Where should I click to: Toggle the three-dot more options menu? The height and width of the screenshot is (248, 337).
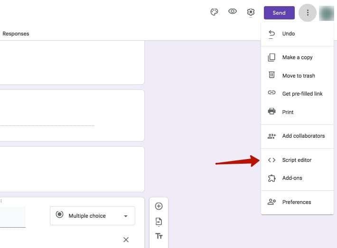point(308,13)
